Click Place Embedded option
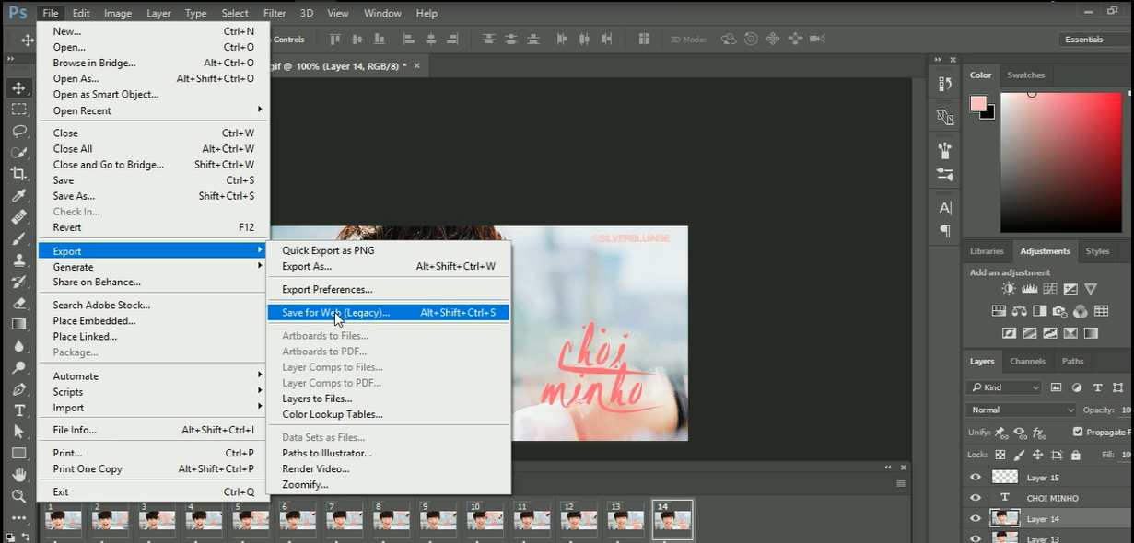Image resolution: width=1134 pixels, height=543 pixels. [x=153, y=321]
